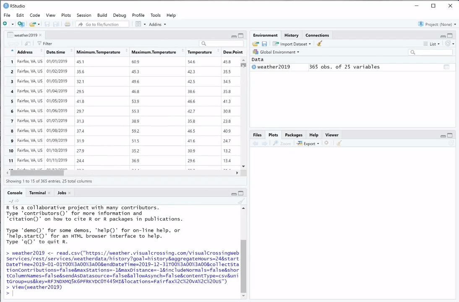Expand the weather2019 data object

(254, 67)
